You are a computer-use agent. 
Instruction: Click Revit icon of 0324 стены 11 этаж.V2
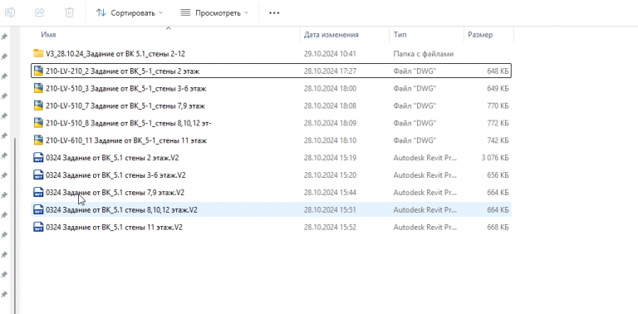click(38, 227)
